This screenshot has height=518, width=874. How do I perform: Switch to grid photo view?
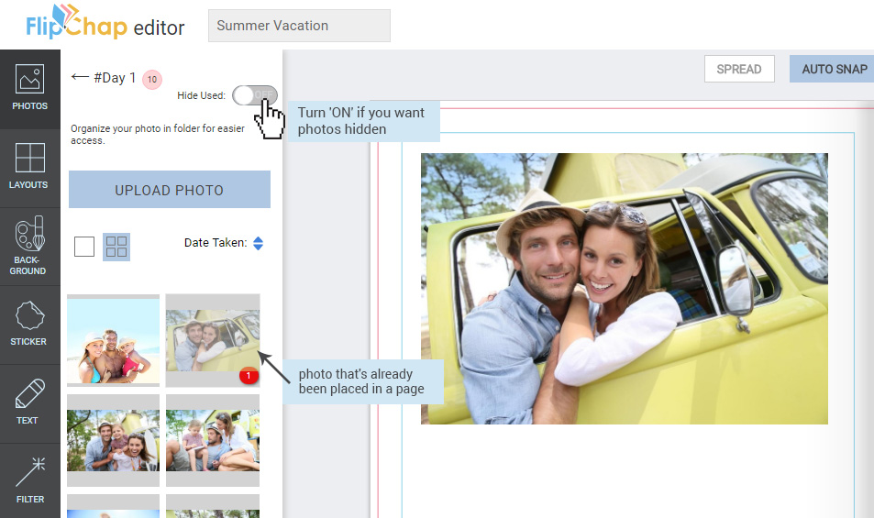pyautogui.click(x=116, y=247)
